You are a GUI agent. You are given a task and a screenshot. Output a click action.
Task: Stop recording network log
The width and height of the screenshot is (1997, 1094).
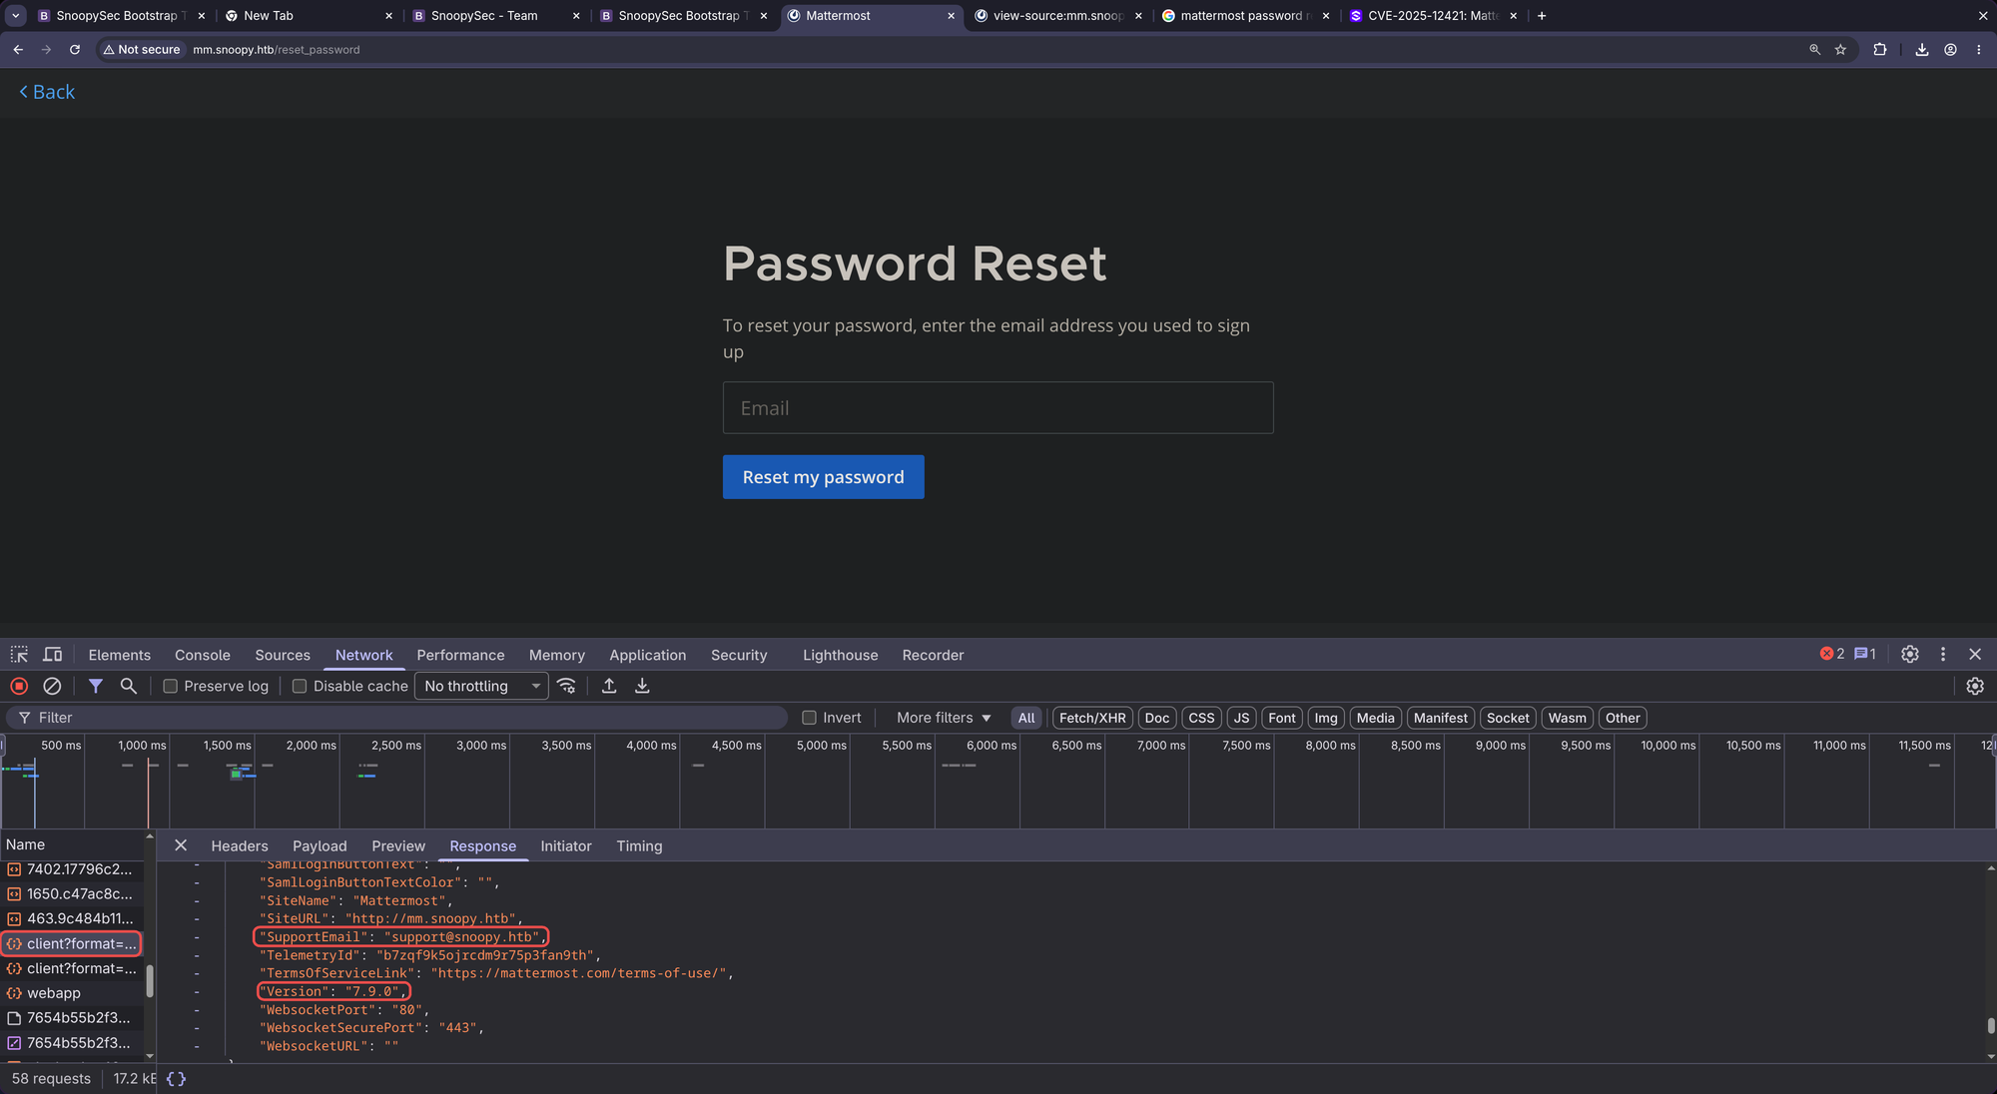(19, 686)
